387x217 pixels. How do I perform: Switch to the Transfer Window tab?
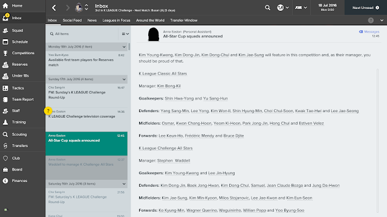pyautogui.click(x=184, y=20)
